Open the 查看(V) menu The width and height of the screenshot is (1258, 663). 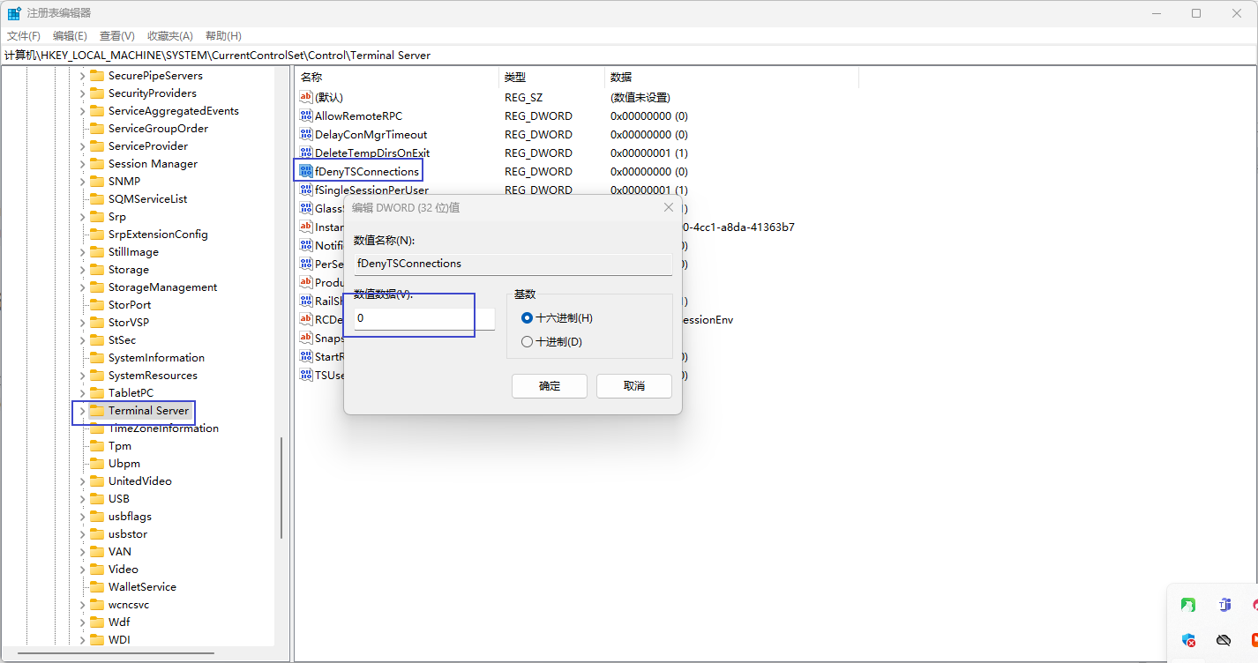(116, 35)
